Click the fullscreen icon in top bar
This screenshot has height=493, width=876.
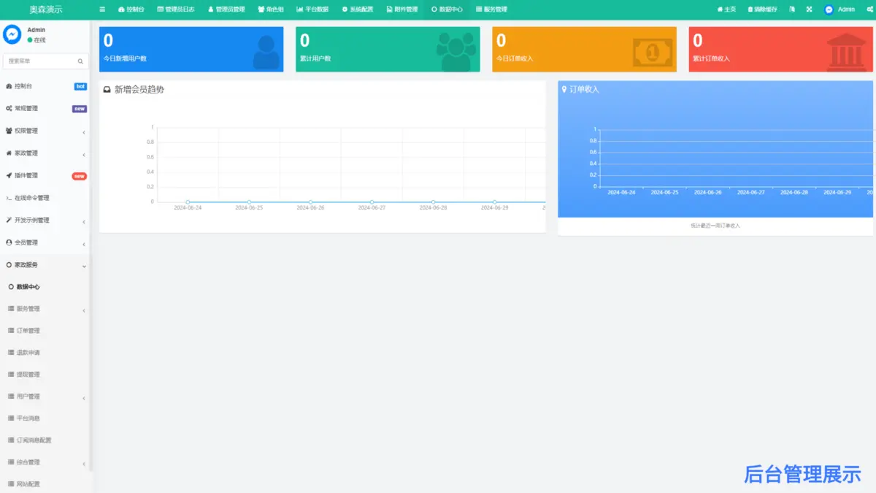(x=809, y=9)
